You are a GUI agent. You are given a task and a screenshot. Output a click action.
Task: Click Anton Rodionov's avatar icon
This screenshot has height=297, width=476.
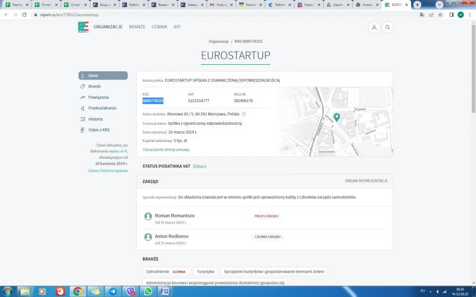(148, 237)
